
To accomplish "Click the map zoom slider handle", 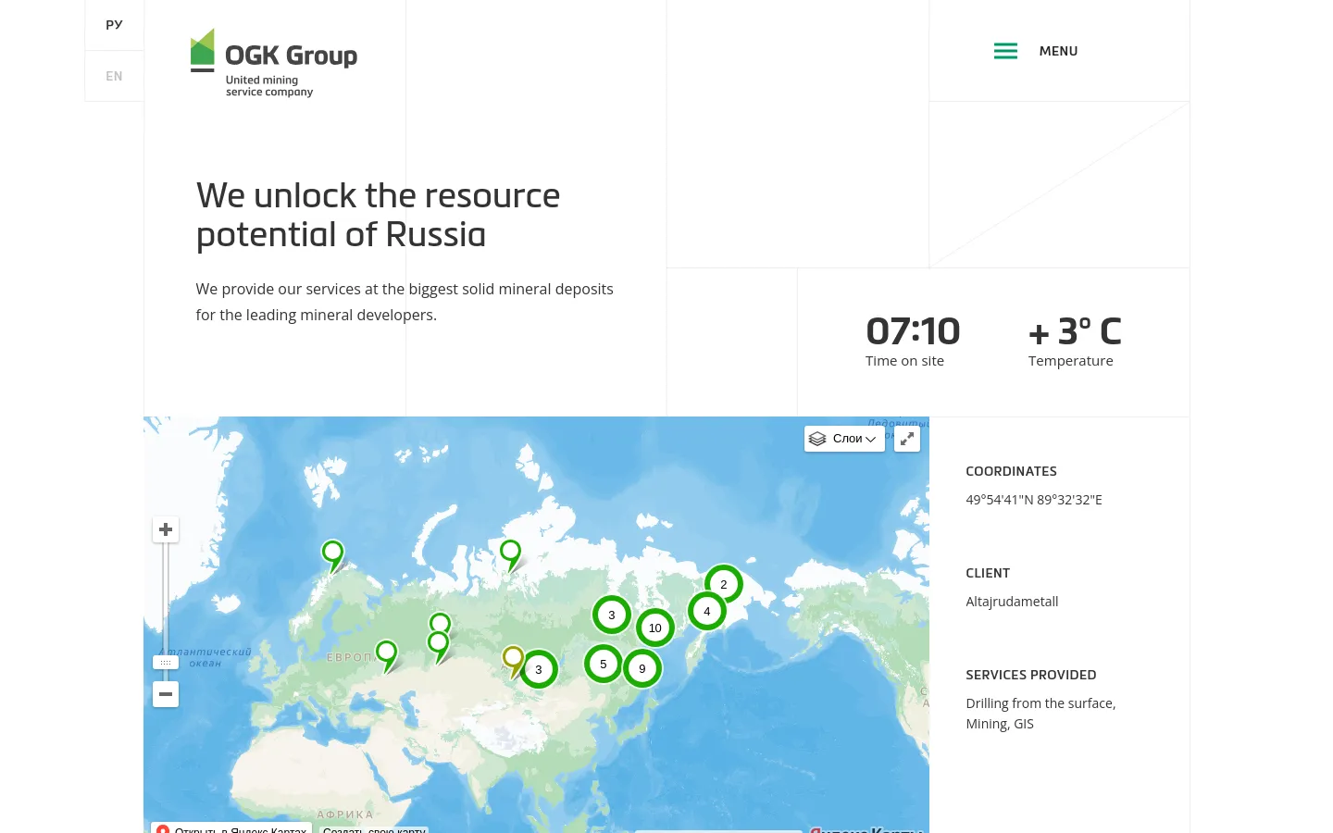I will click(x=166, y=663).
